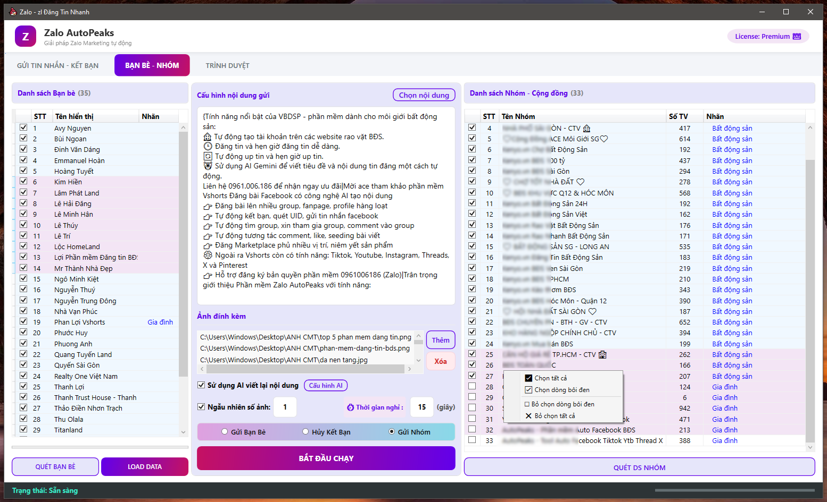
Task: Click the app icon in the title bar
Action: 13,12
